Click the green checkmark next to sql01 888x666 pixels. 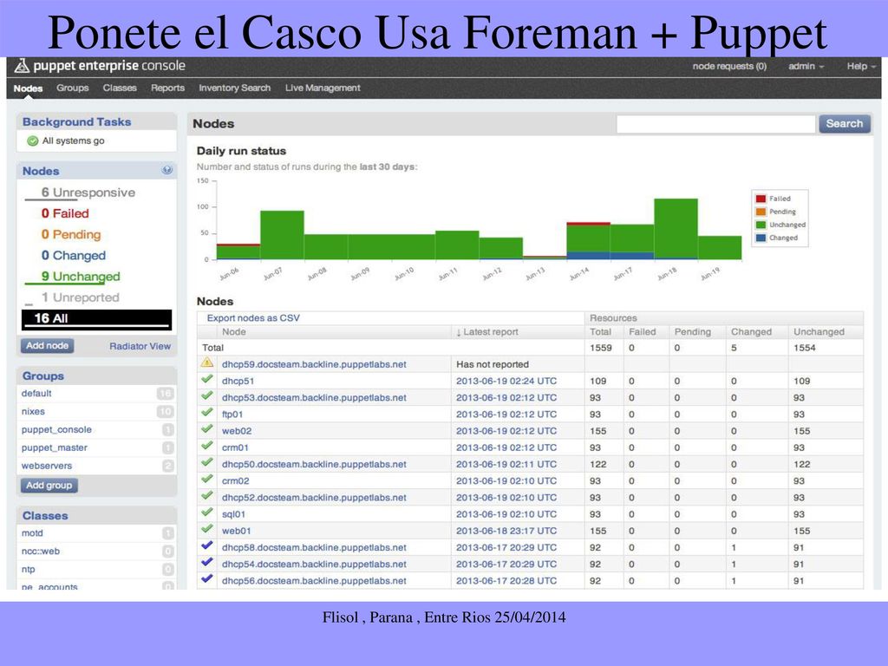[207, 513]
